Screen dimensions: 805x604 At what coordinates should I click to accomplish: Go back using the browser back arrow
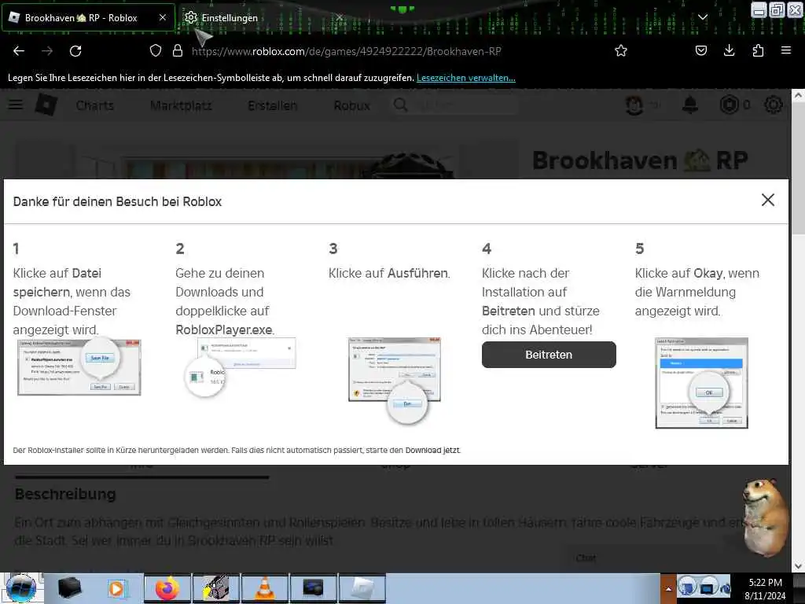[x=19, y=51]
